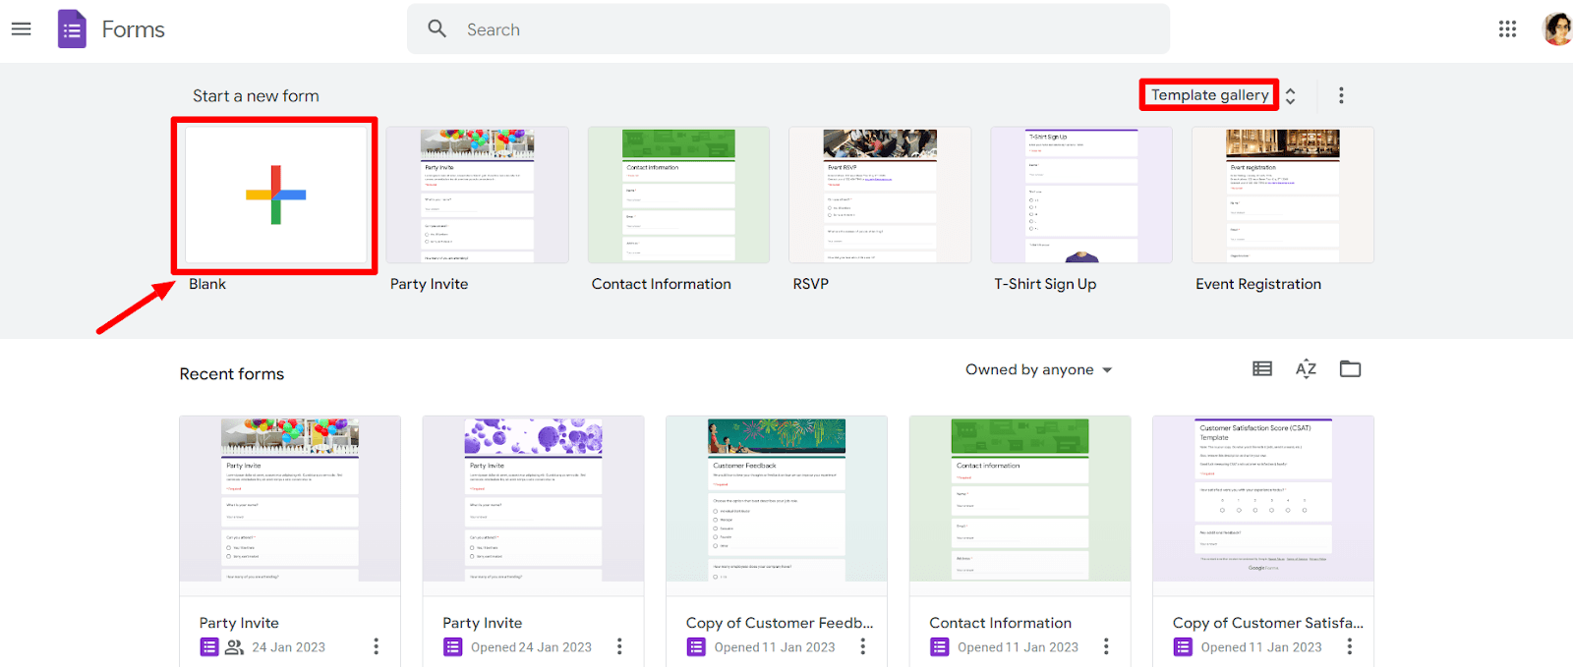Open more options for Copy of Customer Feedb...
Viewport: 1573px width, 667px height.
pyautogui.click(x=862, y=646)
